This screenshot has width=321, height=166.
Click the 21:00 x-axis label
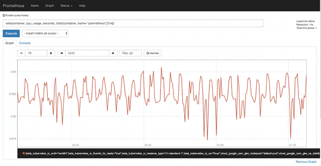[220, 145]
